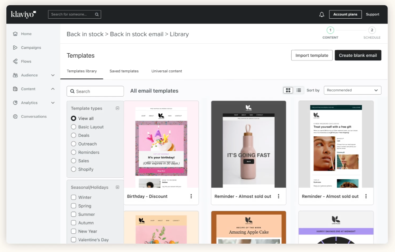Screen dimensions: 395x252
Task: Open the Sort by Recommended dropdown
Action: pyautogui.click(x=352, y=90)
